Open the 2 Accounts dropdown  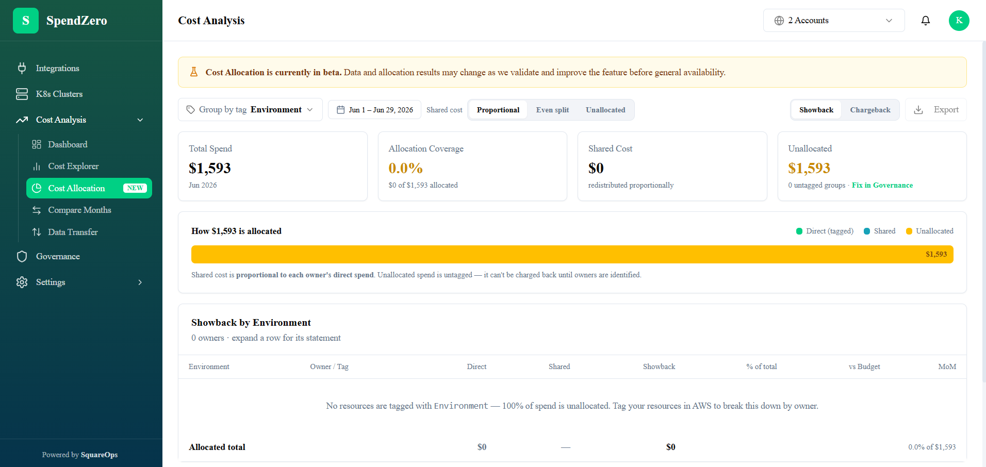click(x=834, y=21)
